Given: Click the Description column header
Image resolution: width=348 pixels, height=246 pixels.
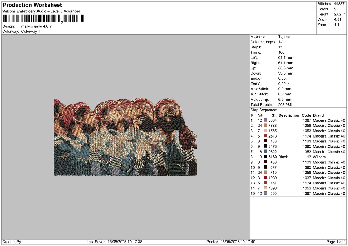Looking at the screenshot, I should [x=289, y=115].
